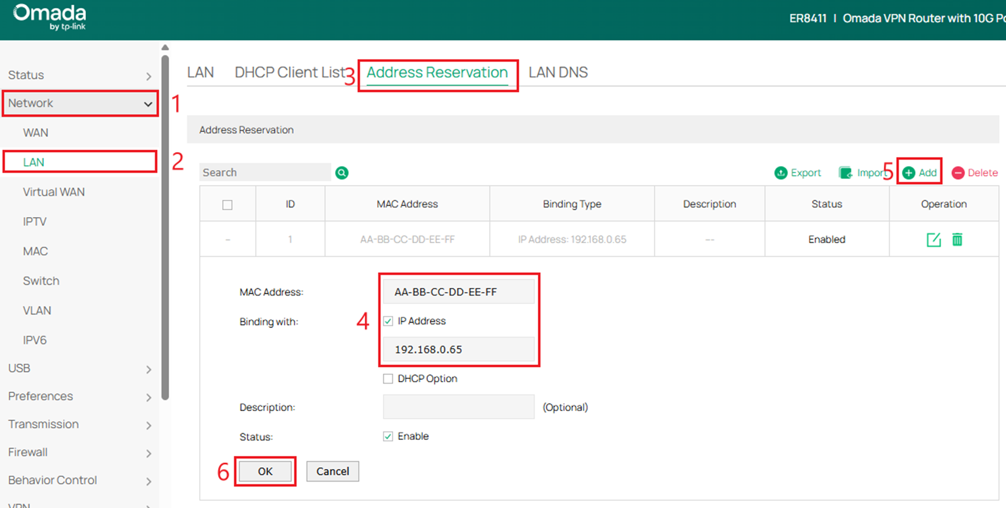Edit reservation entry AA-BB-CC-DD-EE-FF using pencil icon

[x=933, y=239]
